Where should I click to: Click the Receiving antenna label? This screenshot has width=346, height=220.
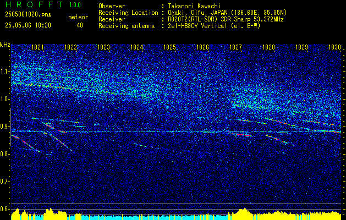click(x=127, y=26)
